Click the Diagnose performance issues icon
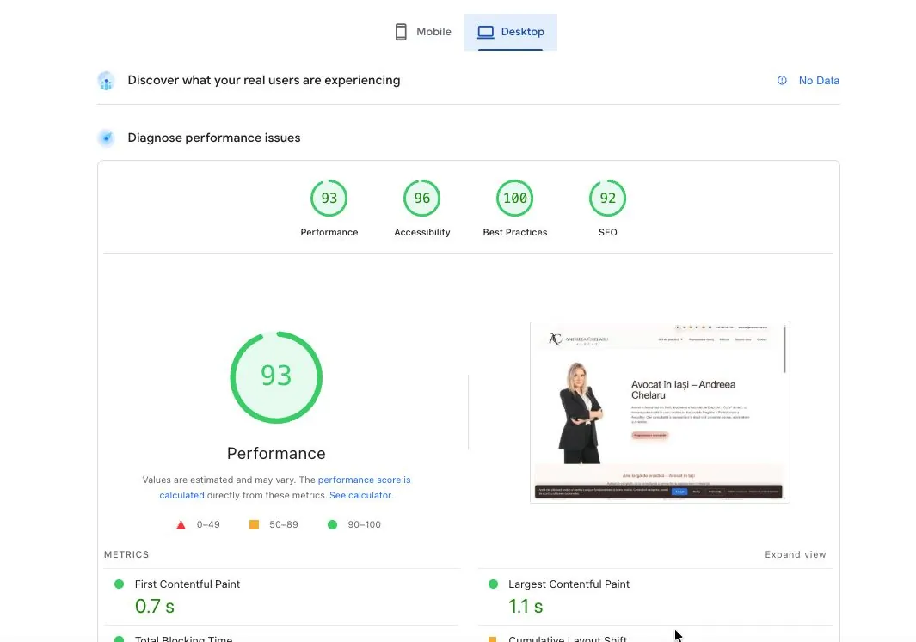 pyautogui.click(x=106, y=138)
